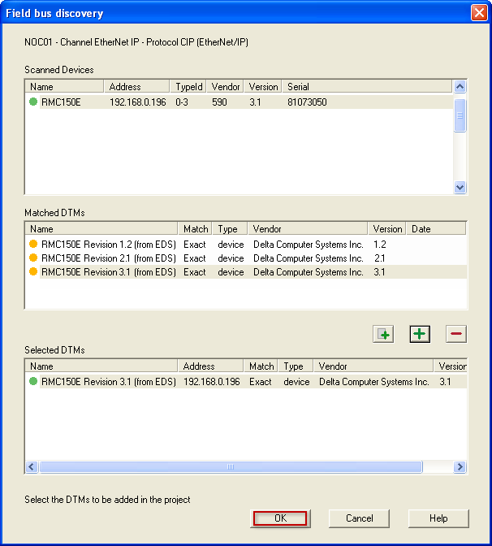
Task: Click Selected DTMs scroll left arrow
Action: [x=32, y=466]
